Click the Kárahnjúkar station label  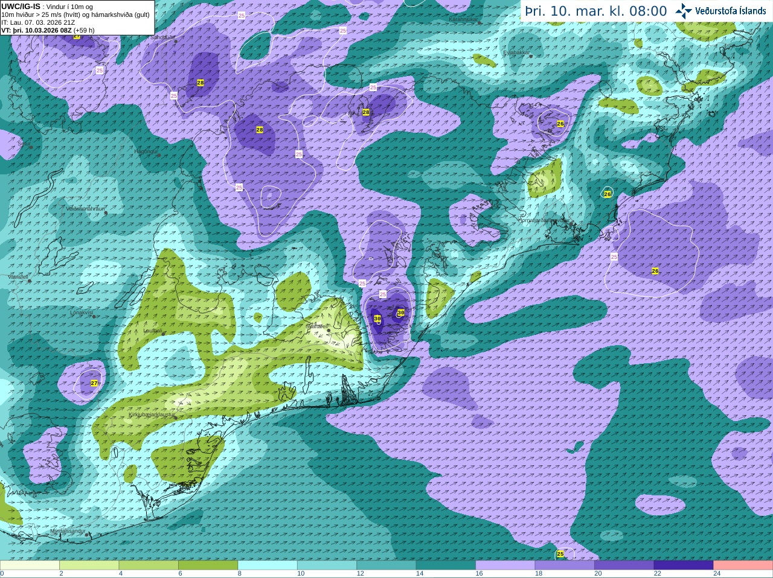463,20
